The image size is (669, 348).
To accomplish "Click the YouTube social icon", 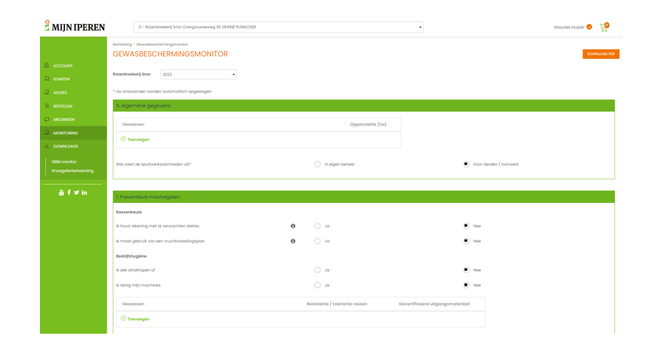I will coord(61,193).
